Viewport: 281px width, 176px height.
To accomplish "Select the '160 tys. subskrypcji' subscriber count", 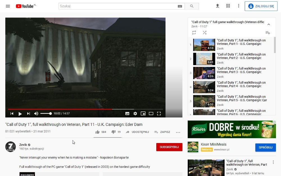I will pos(31,149).
